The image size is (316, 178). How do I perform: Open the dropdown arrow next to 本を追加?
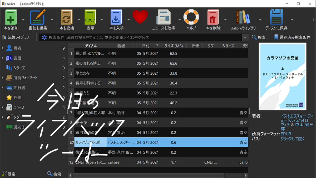tap(23, 20)
